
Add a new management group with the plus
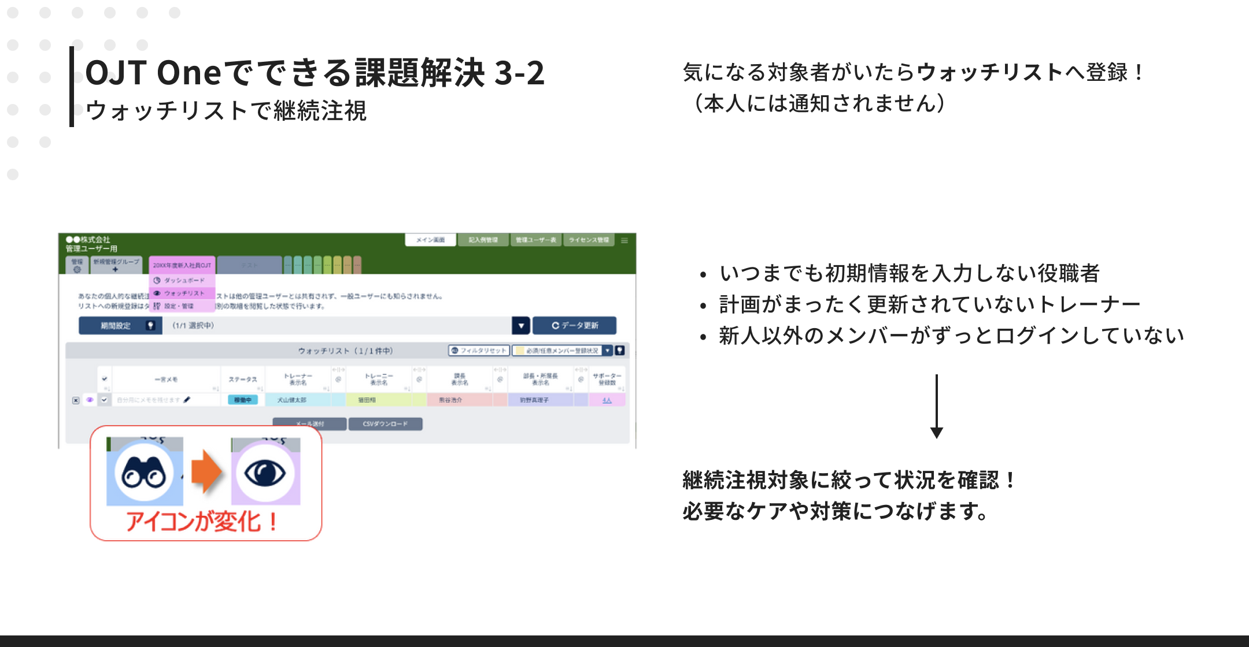pos(116,269)
